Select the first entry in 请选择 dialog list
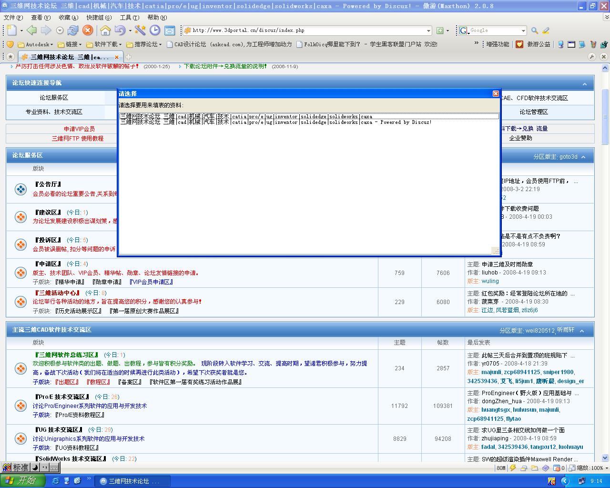The width and height of the screenshot is (610, 488). coord(309,116)
